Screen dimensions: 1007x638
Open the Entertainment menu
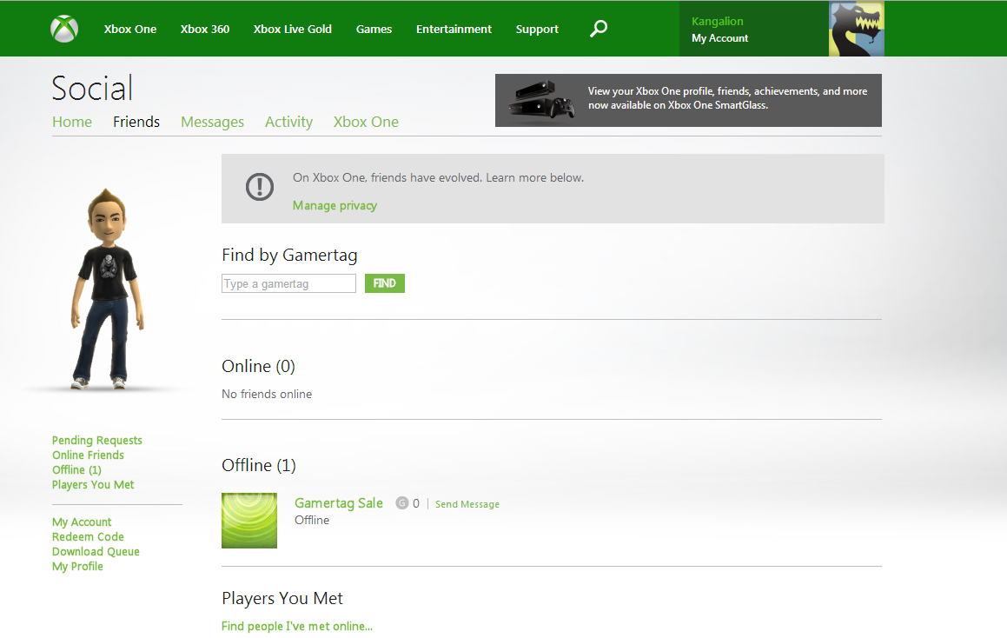pyautogui.click(x=454, y=29)
